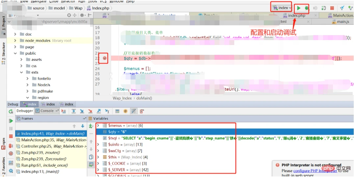This screenshot has width=354, height=179.
Task: Open View Breakpoints double red dots icon
Action: [x=11, y=146]
